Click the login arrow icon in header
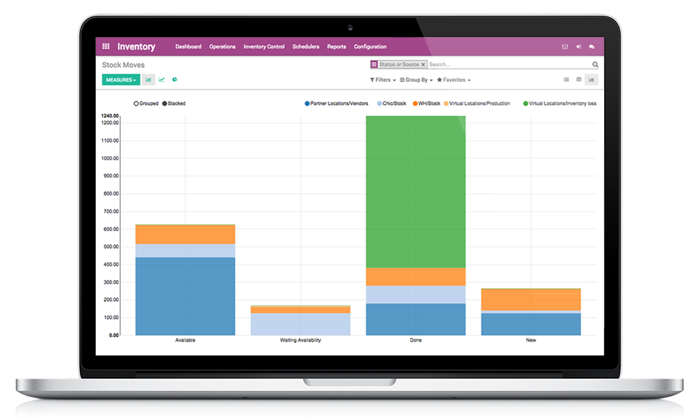This screenshot has height=420, width=700. tap(578, 46)
